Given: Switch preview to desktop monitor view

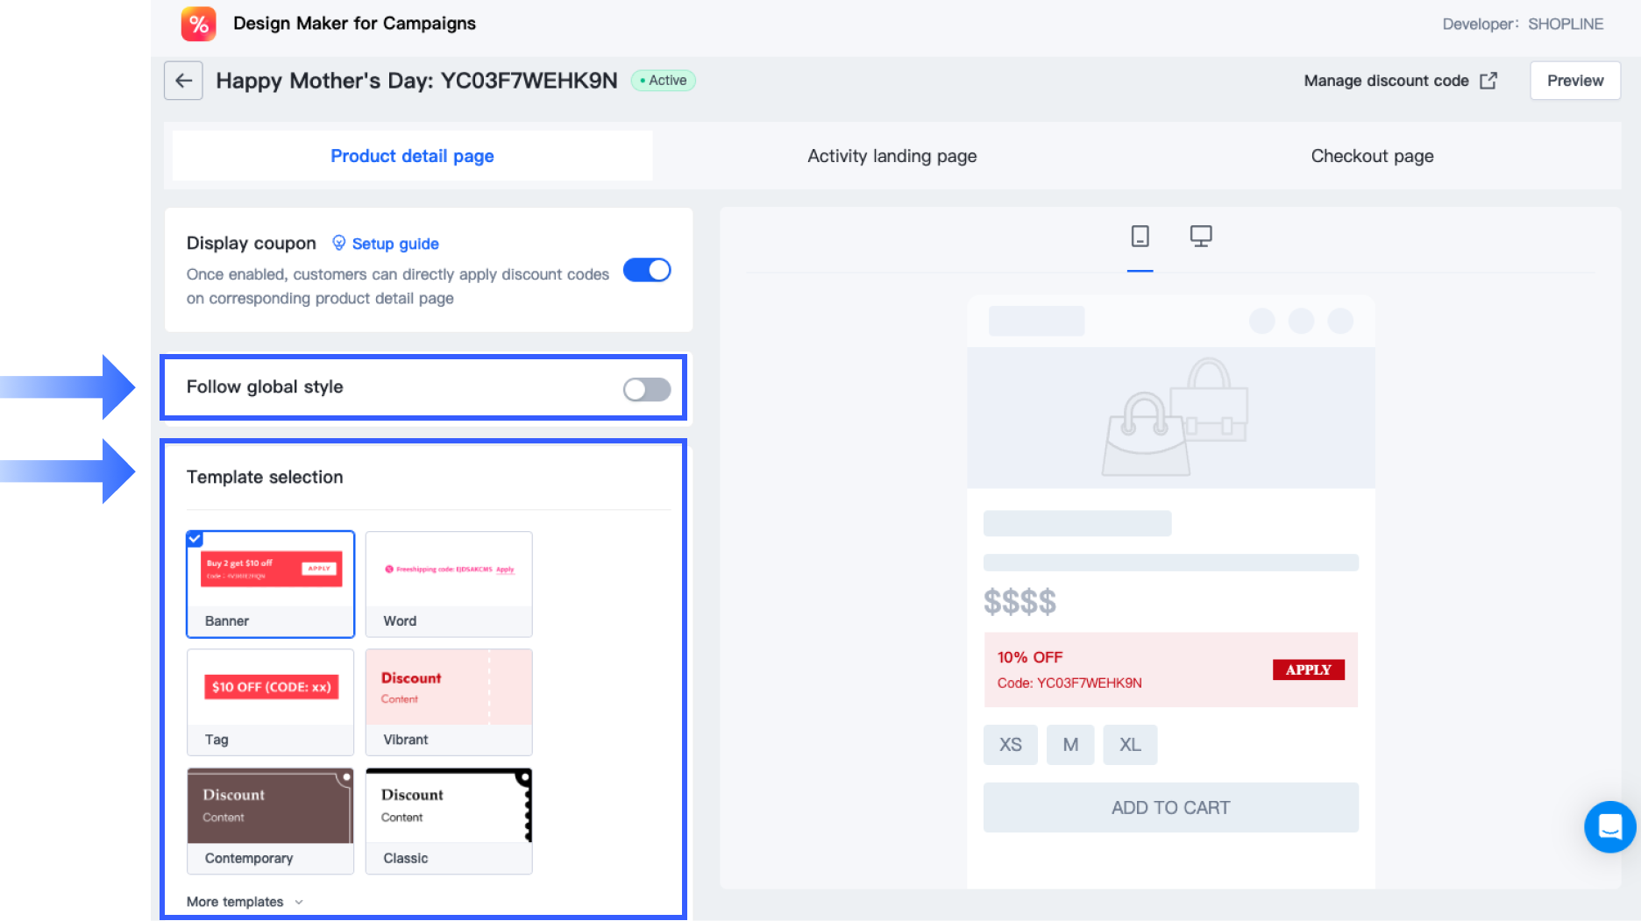Looking at the screenshot, I should [1201, 237].
